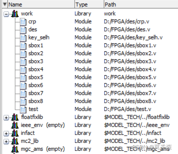Select the mc2_lib library name
The width and height of the screenshot is (178, 154).
30,141
